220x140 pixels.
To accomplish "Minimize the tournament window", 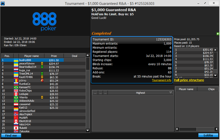I will pos(198,3).
